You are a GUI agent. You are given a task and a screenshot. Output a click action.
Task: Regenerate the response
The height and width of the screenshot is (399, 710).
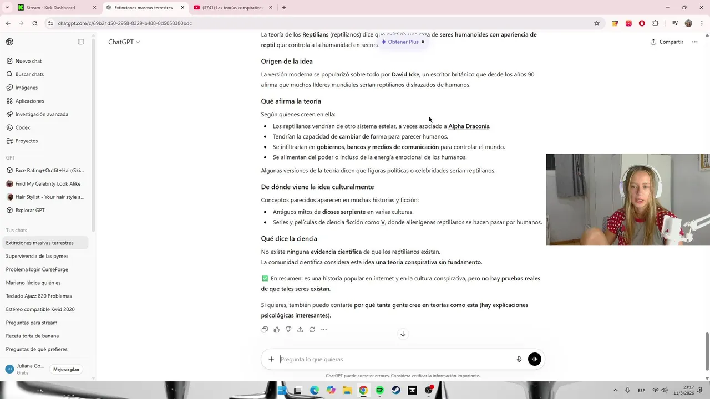tap(312, 330)
